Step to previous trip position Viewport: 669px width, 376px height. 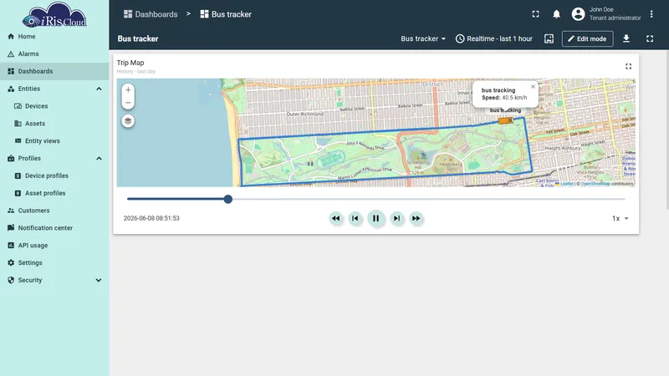pos(355,218)
